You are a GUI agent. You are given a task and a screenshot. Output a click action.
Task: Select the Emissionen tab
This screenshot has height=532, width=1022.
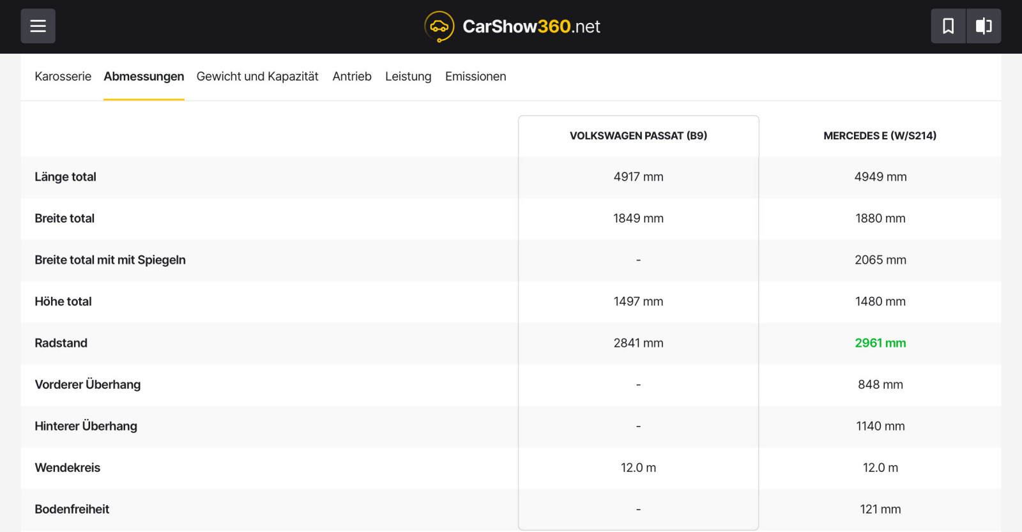476,77
